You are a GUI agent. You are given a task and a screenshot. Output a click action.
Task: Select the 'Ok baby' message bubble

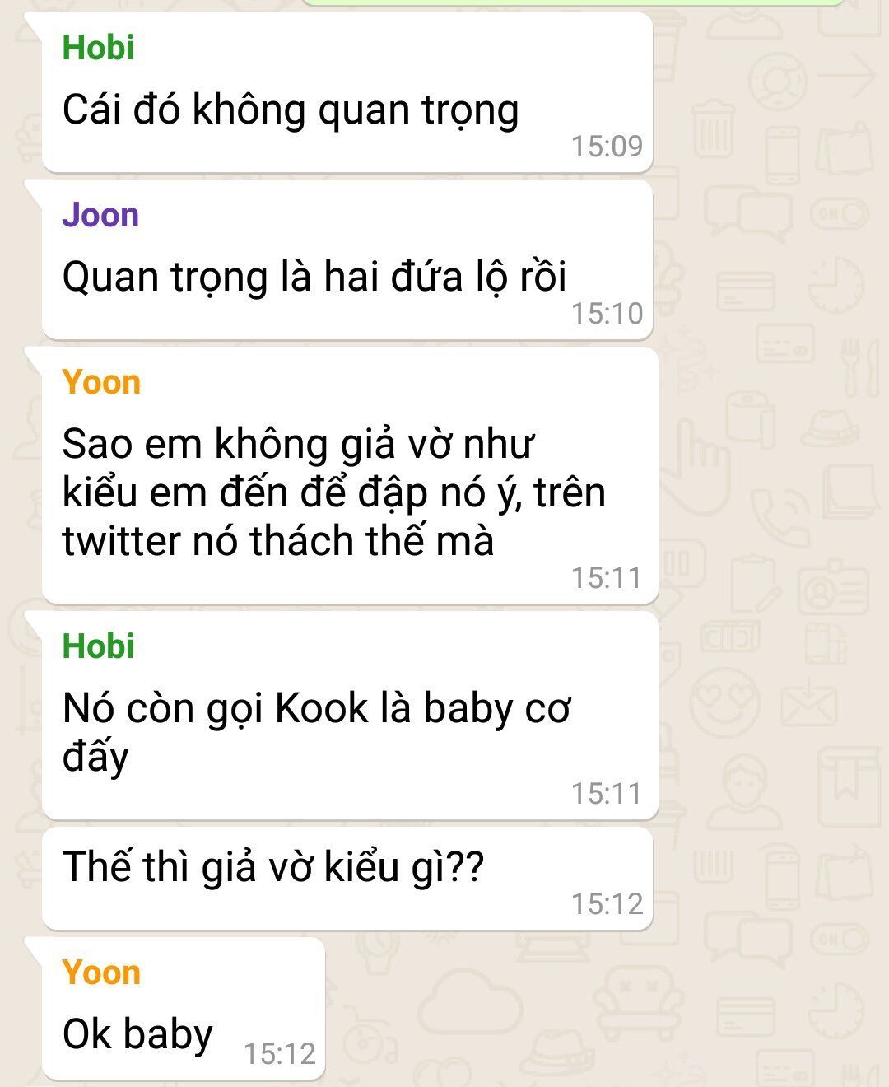[x=184, y=1009]
